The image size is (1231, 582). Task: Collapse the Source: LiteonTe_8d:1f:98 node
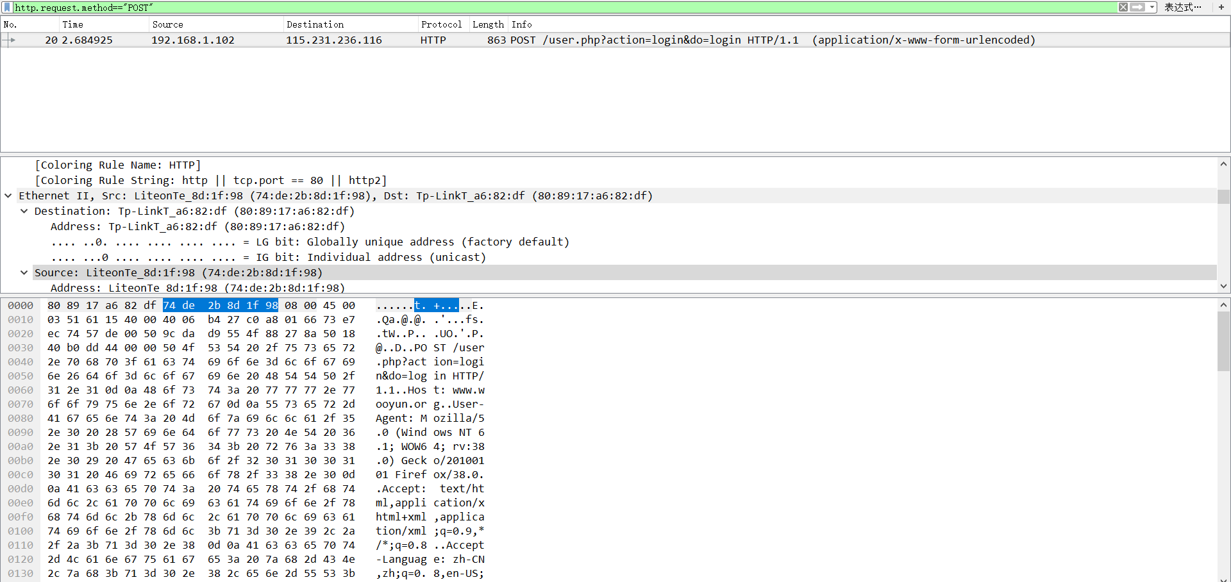pos(24,272)
